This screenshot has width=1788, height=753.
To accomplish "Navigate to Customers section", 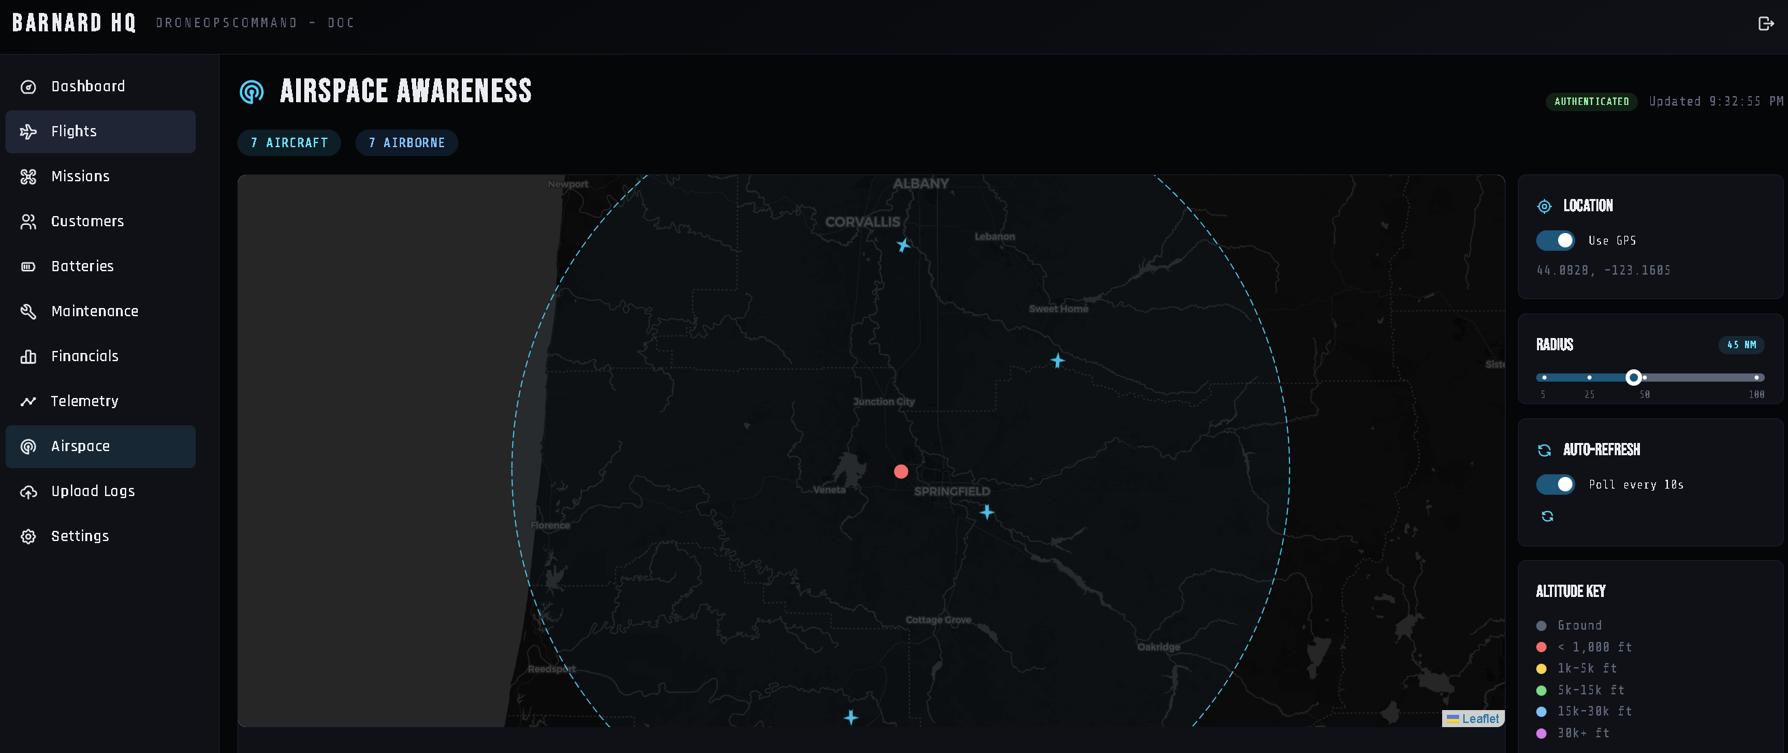I will pyautogui.click(x=101, y=222).
